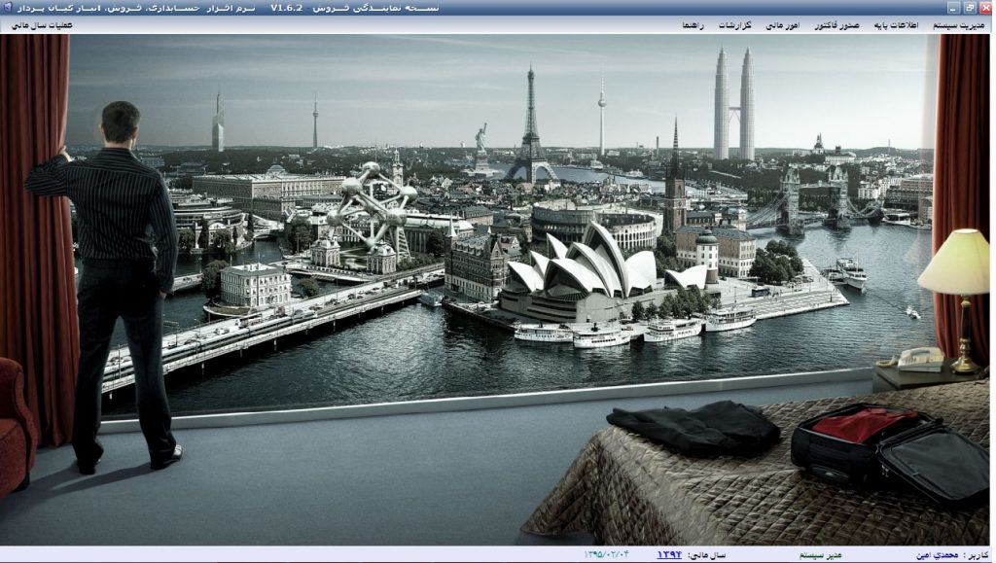Click the مدیر سیستم role in status bar
Screen dimensions: 996x563
pos(820,554)
